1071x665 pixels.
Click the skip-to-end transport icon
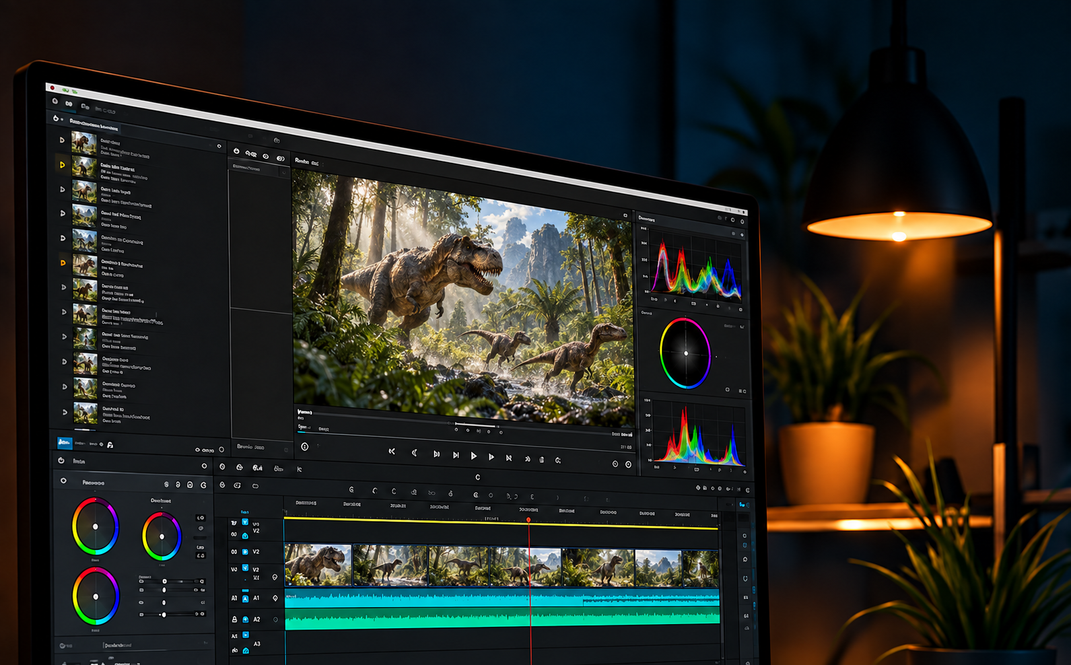point(509,458)
